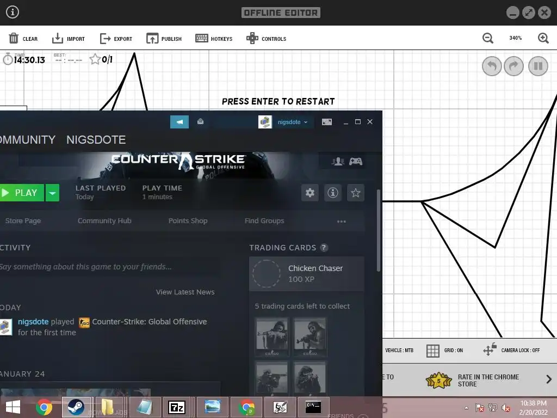Open taskbar clock showing 10:38 PM
The height and width of the screenshot is (418, 557).
[x=534, y=408]
